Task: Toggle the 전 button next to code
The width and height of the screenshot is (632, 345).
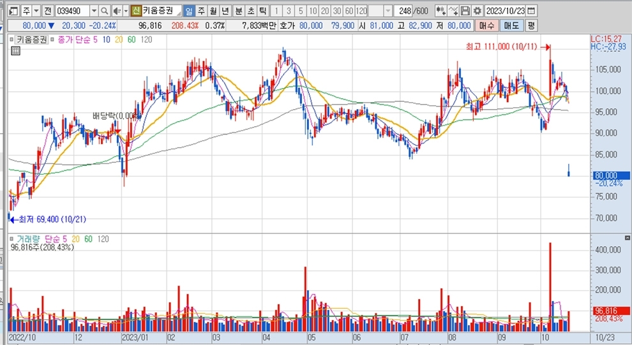Action: coord(48,11)
